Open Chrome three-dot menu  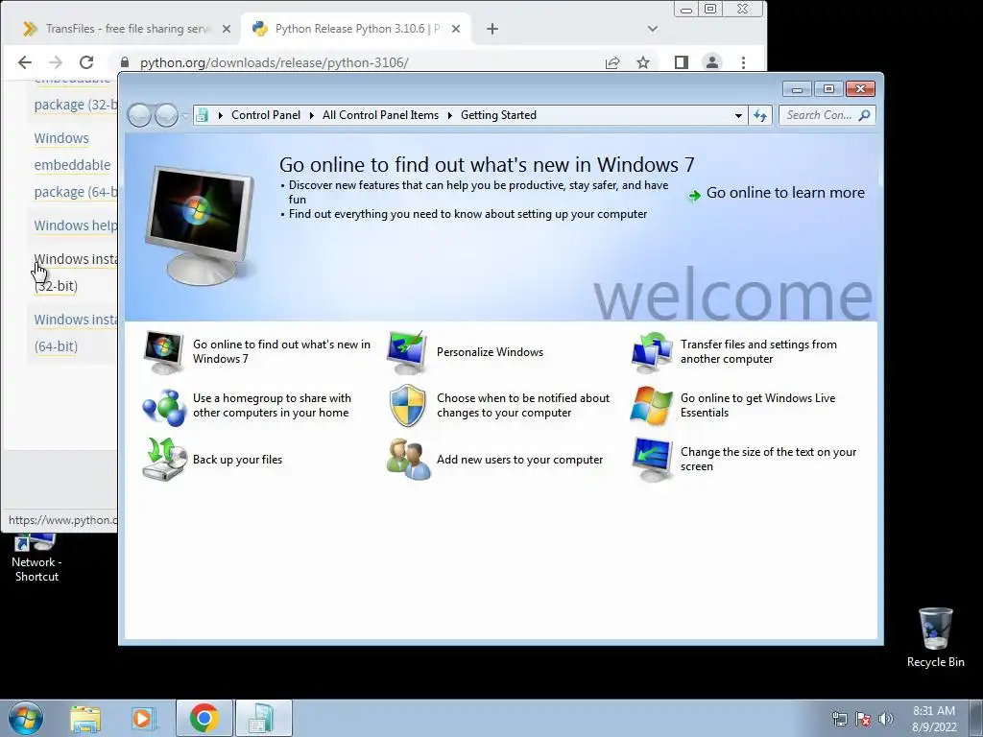point(743,62)
